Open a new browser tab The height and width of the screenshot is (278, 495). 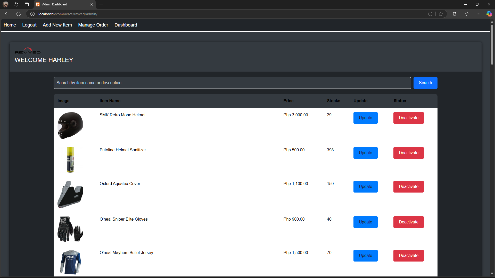tap(101, 4)
